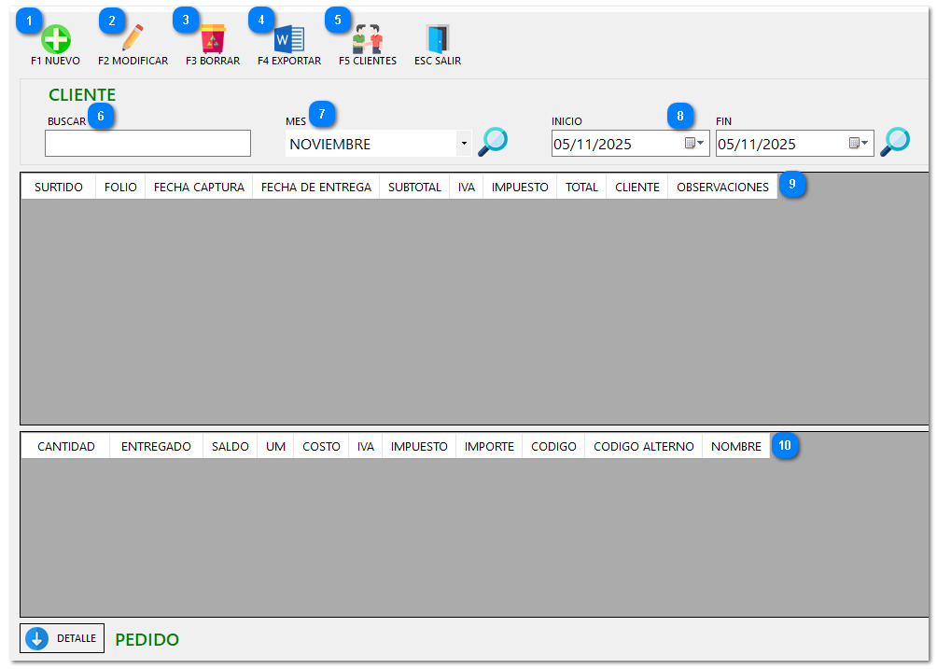
Task: Sort by the FOLIO column header
Action: (x=120, y=187)
